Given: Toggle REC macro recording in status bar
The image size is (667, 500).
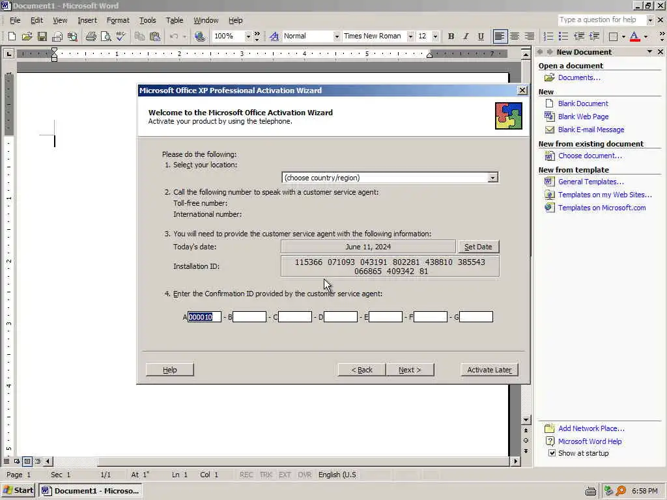Looking at the screenshot, I should tap(246, 475).
